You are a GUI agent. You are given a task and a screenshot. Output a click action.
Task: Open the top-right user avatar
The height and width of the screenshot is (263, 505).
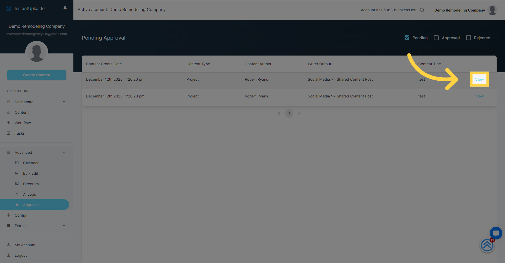[492, 10]
